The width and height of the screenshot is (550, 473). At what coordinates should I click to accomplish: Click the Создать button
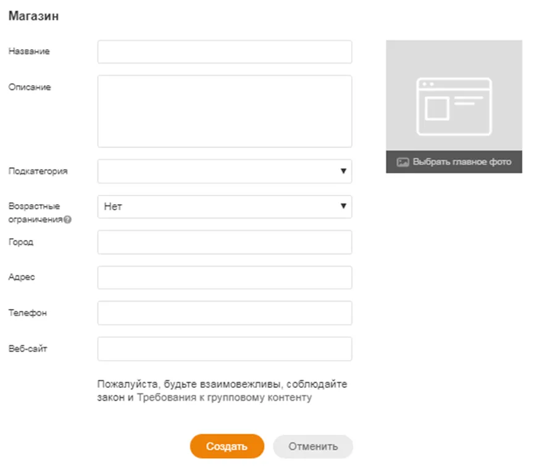227,446
